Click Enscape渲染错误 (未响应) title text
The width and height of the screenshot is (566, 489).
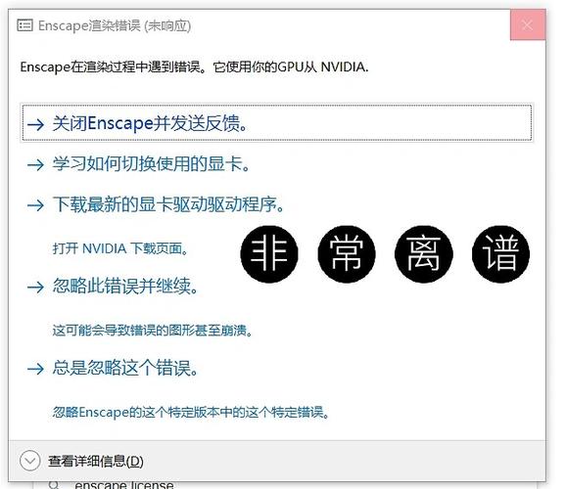(115, 25)
